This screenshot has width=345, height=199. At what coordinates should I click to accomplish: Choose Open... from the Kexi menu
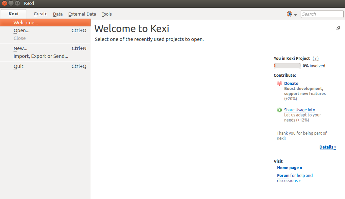pos(45,30)
